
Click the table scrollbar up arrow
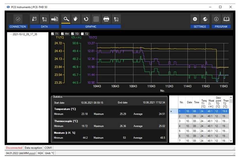tap(231, 97)
